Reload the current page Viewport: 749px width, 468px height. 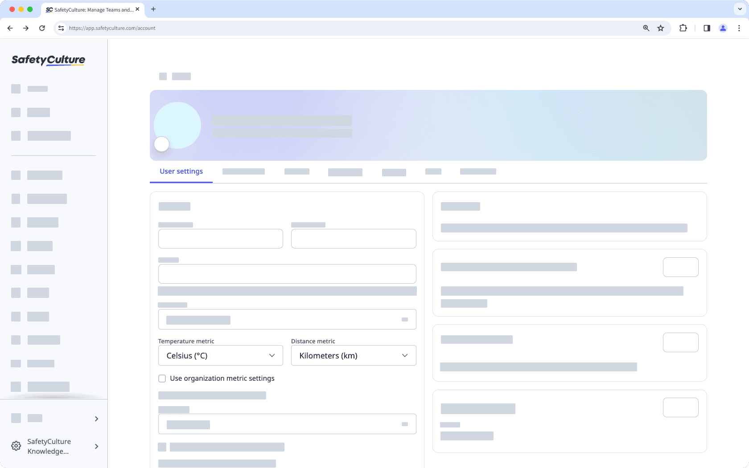coord(42,28)
